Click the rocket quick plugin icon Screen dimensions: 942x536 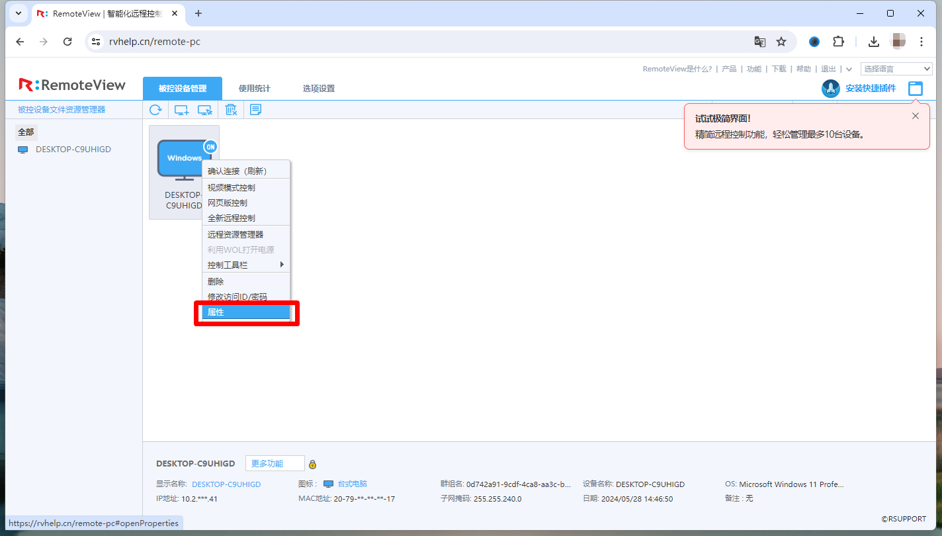(831, 88)
